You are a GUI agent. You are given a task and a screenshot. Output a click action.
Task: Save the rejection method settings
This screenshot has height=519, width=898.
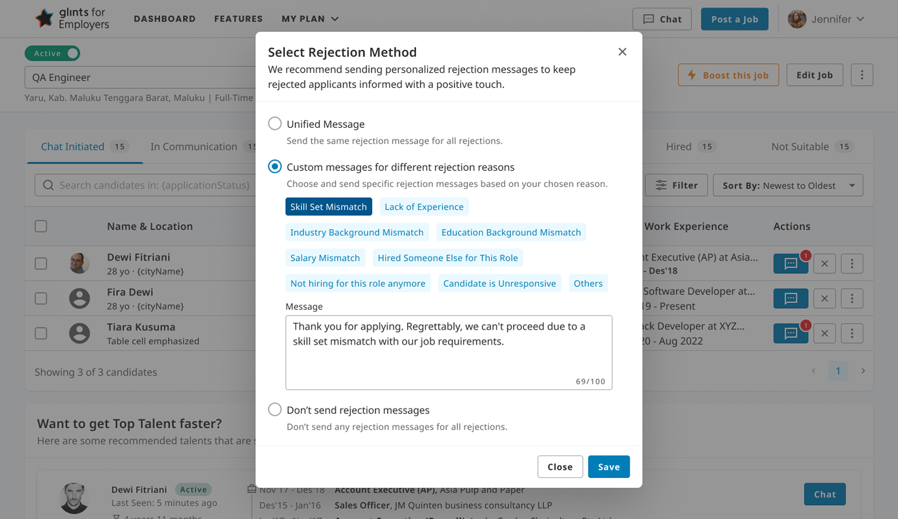(x=608, y=467)
